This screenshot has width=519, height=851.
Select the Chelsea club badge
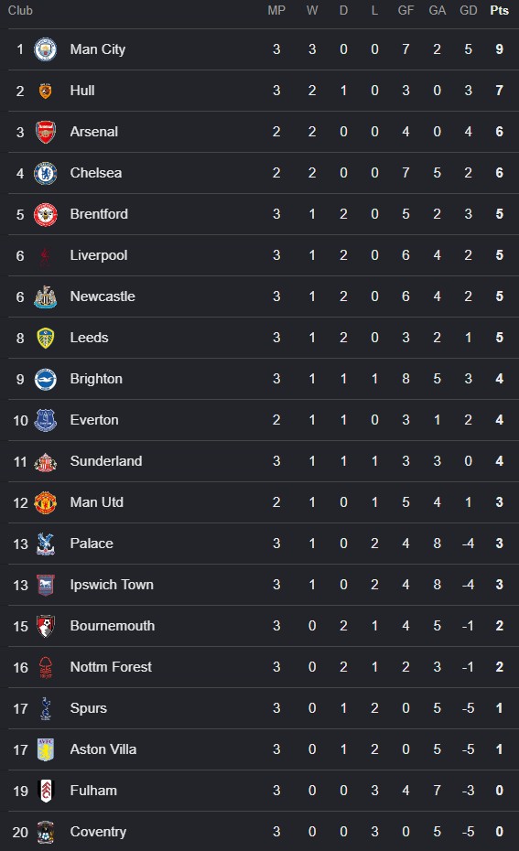[46, 173]
